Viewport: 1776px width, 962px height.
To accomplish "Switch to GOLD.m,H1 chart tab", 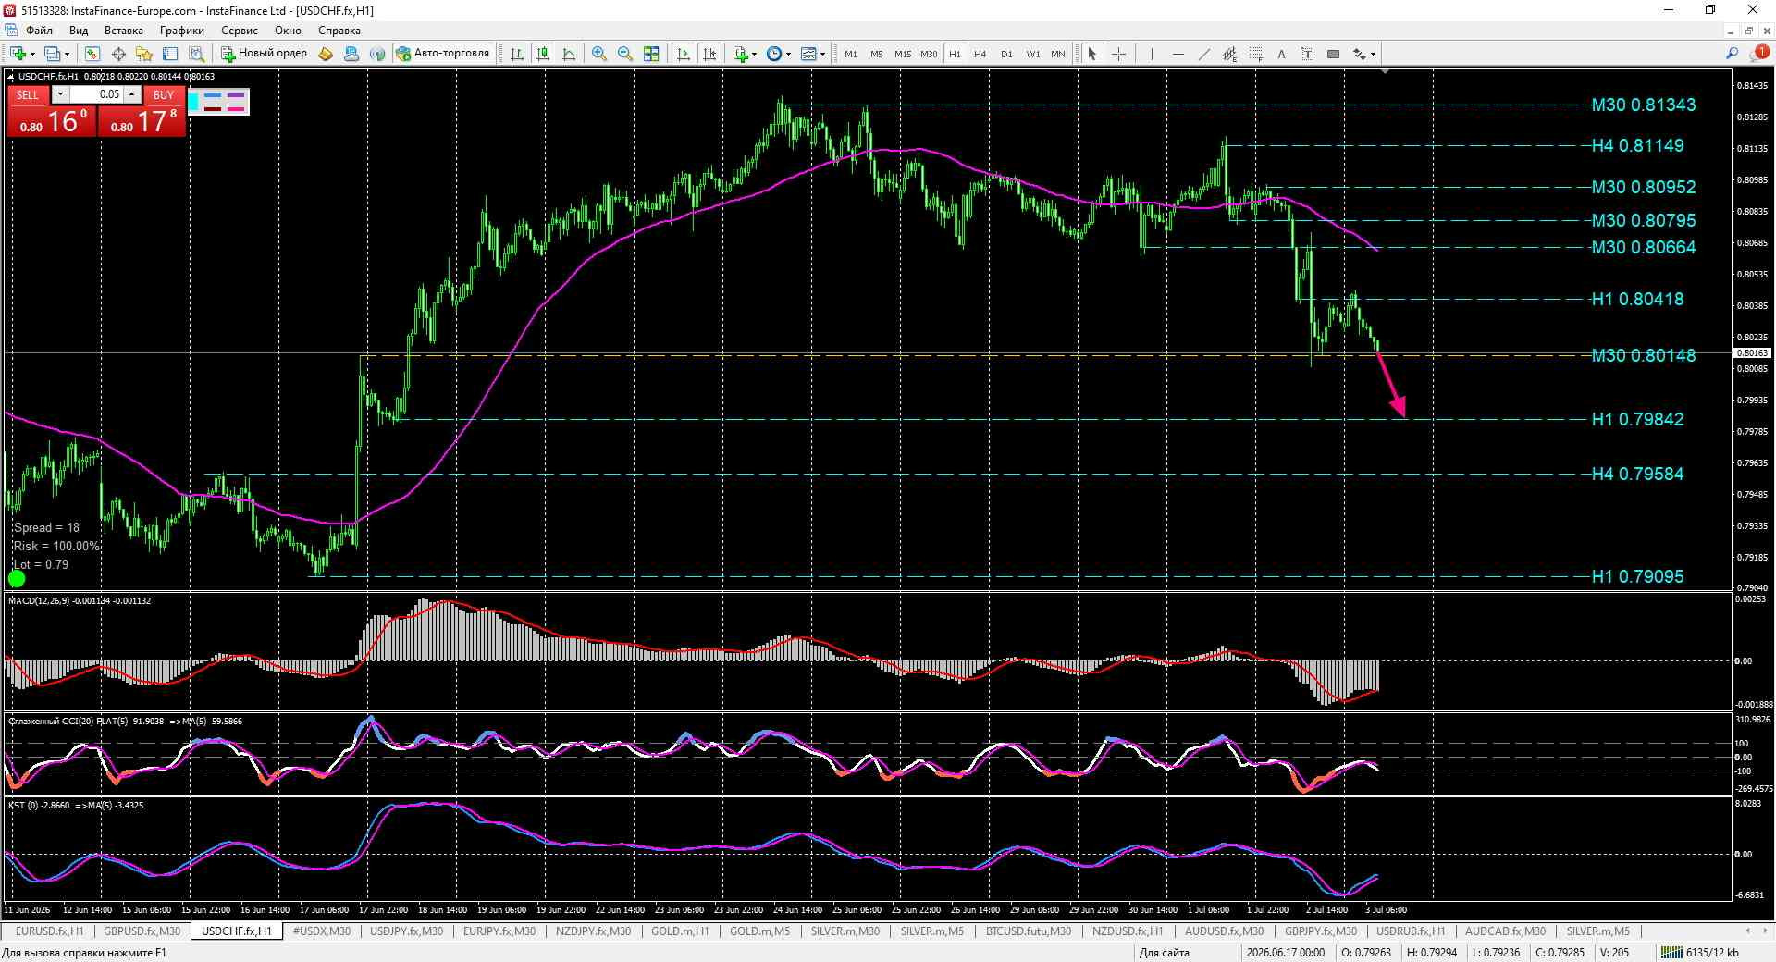I will tap(680, 931).
